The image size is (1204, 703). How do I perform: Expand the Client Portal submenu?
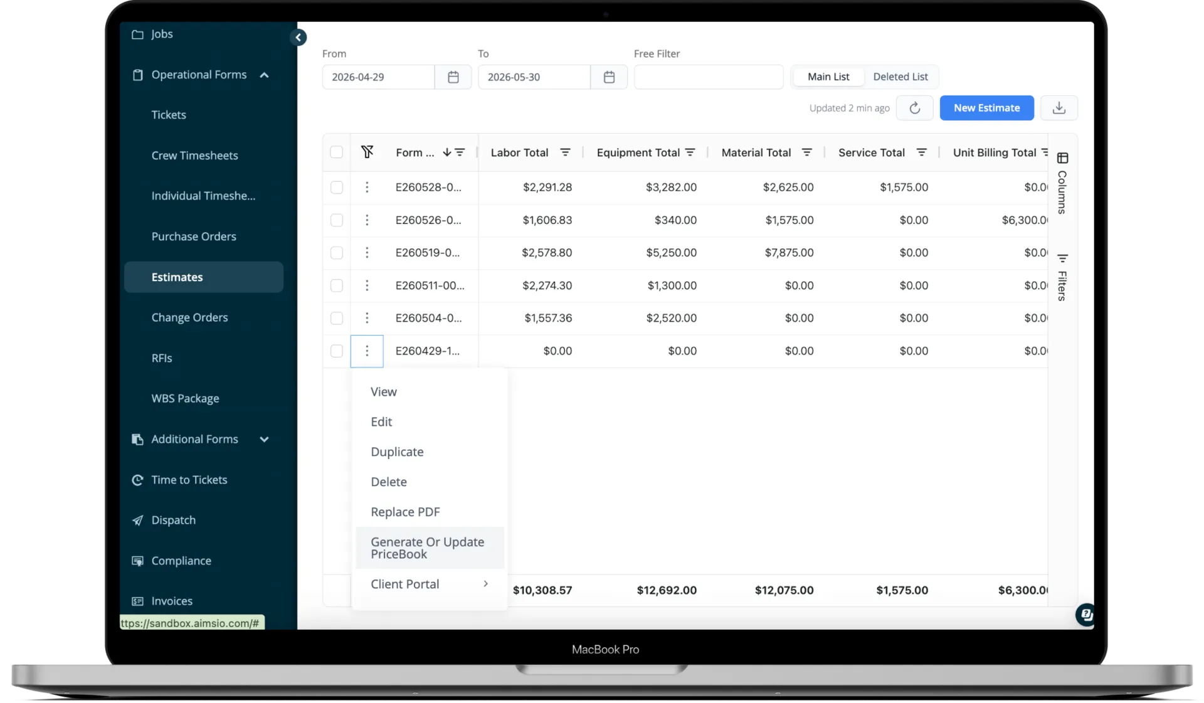pos(430,584)
